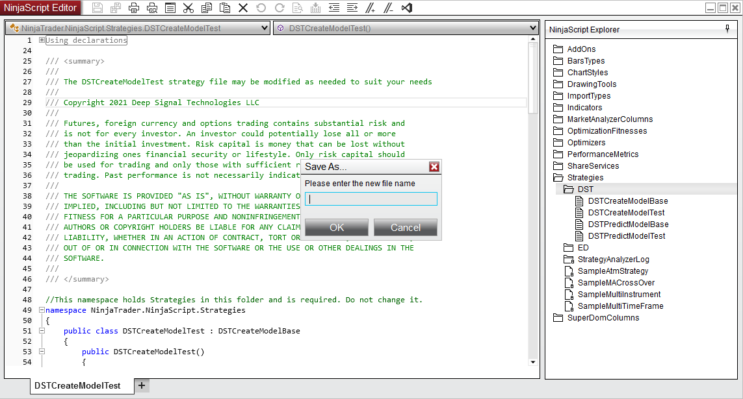Screen dimensions: 743x399
Task: Open the DSTCreateModelBase file
Action: [x=621, y=201]
